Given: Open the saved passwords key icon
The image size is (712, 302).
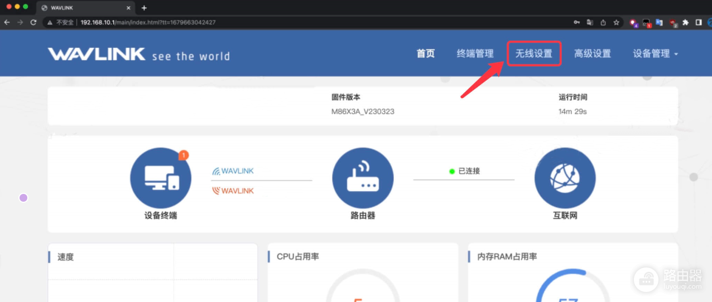Looking at the screenshot, I should pyautogui.click(x=576, y=22).
